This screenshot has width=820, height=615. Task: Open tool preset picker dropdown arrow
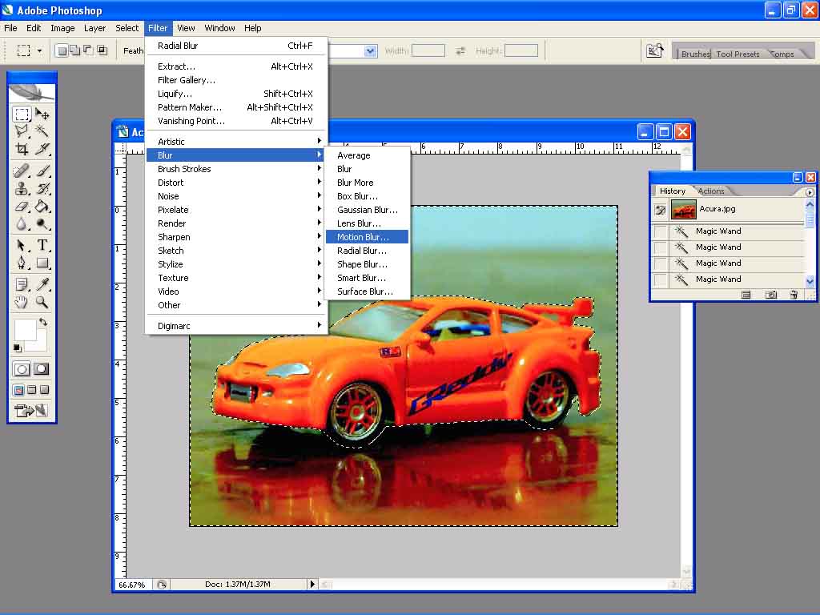coord(40,50)
